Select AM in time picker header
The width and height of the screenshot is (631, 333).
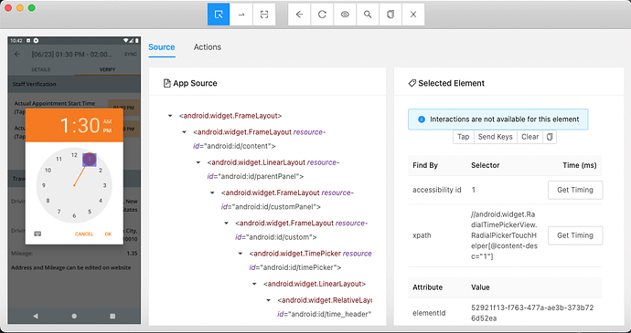click(107, 121)
